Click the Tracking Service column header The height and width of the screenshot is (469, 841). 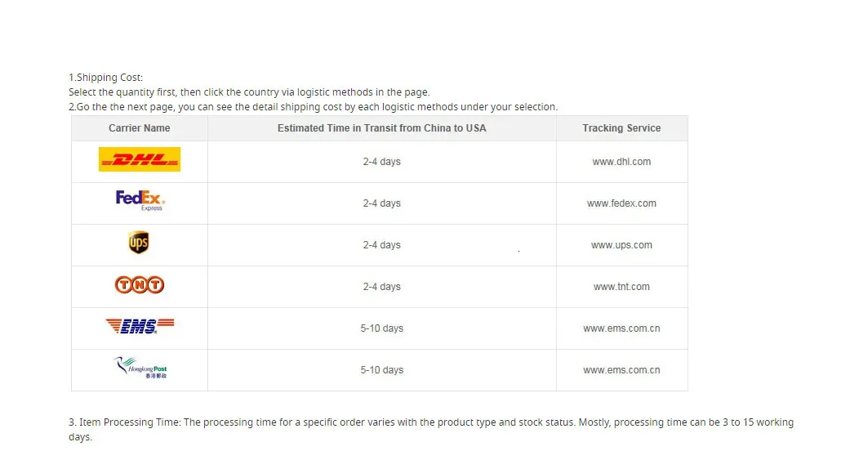(621, 128)
